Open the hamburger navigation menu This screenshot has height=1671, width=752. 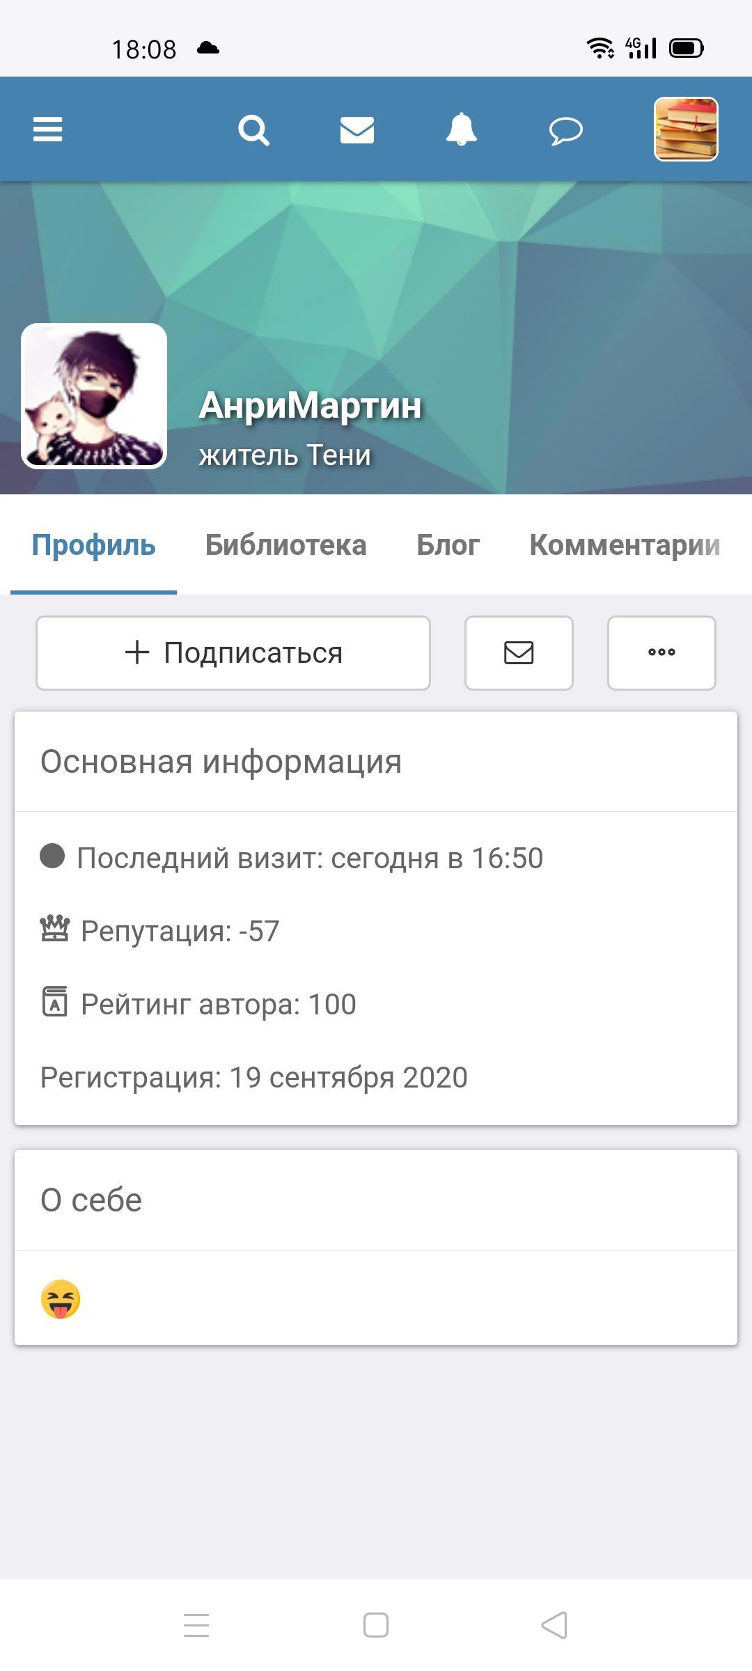[47, 130]
